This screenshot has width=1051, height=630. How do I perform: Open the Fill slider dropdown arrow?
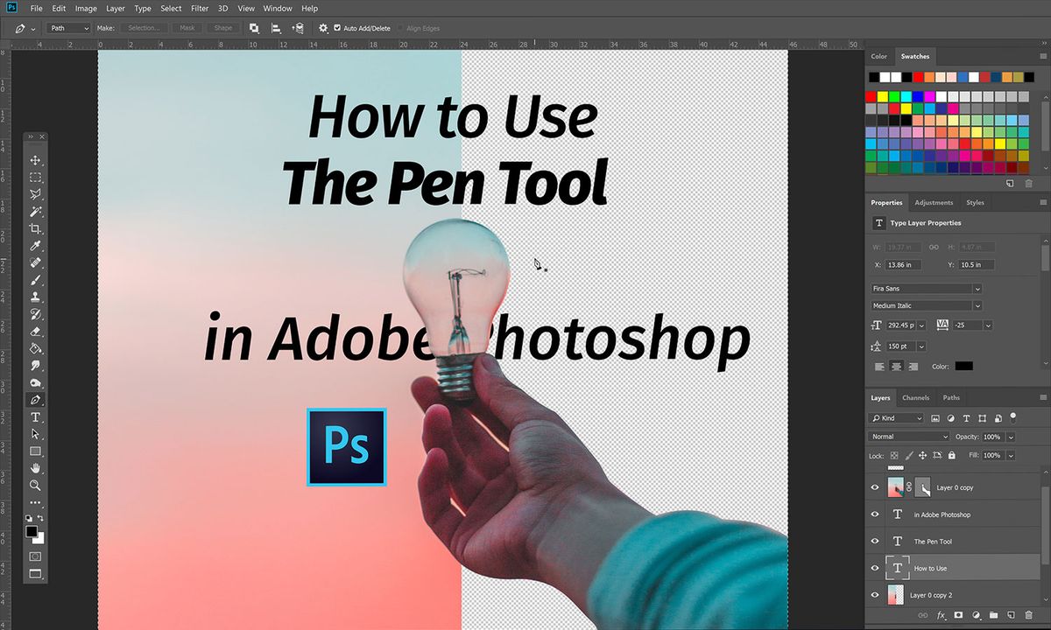pyautogui.click(x=1011, y=455)
